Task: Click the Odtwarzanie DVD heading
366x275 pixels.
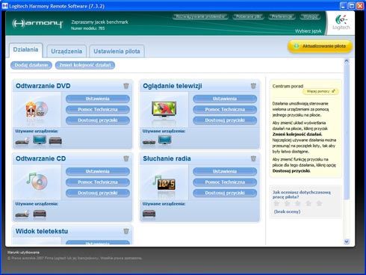Action: (x=43, y=86)
